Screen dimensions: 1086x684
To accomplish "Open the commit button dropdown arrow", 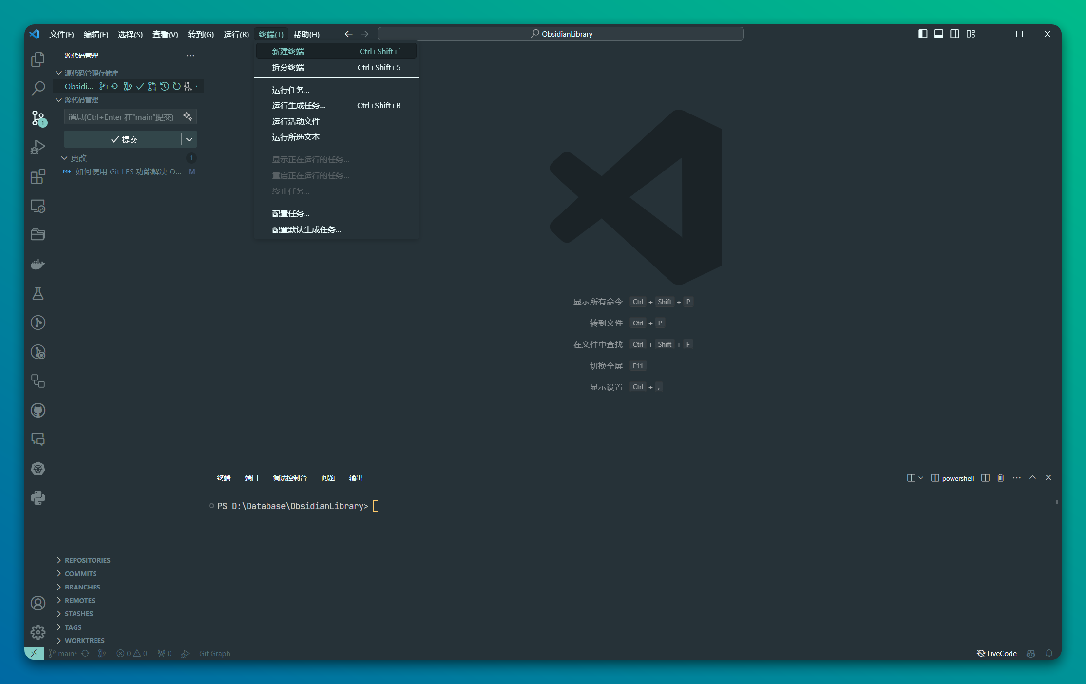I will [x=189, y=139].
